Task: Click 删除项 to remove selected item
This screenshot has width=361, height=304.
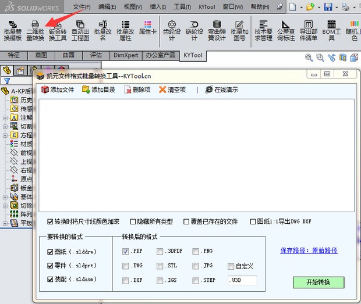Action: [137, 90]
